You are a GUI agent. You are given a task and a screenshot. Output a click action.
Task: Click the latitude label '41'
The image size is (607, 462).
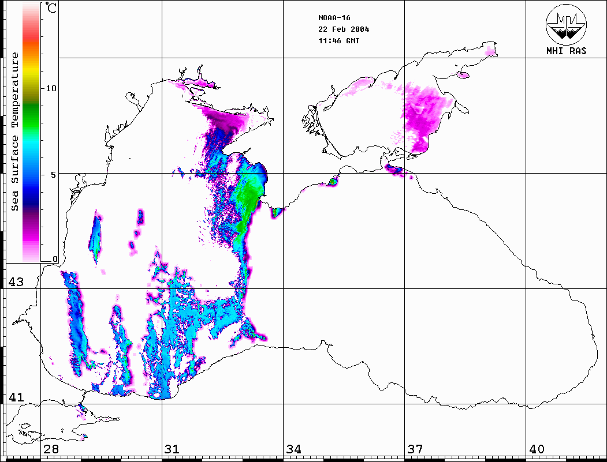16,397
